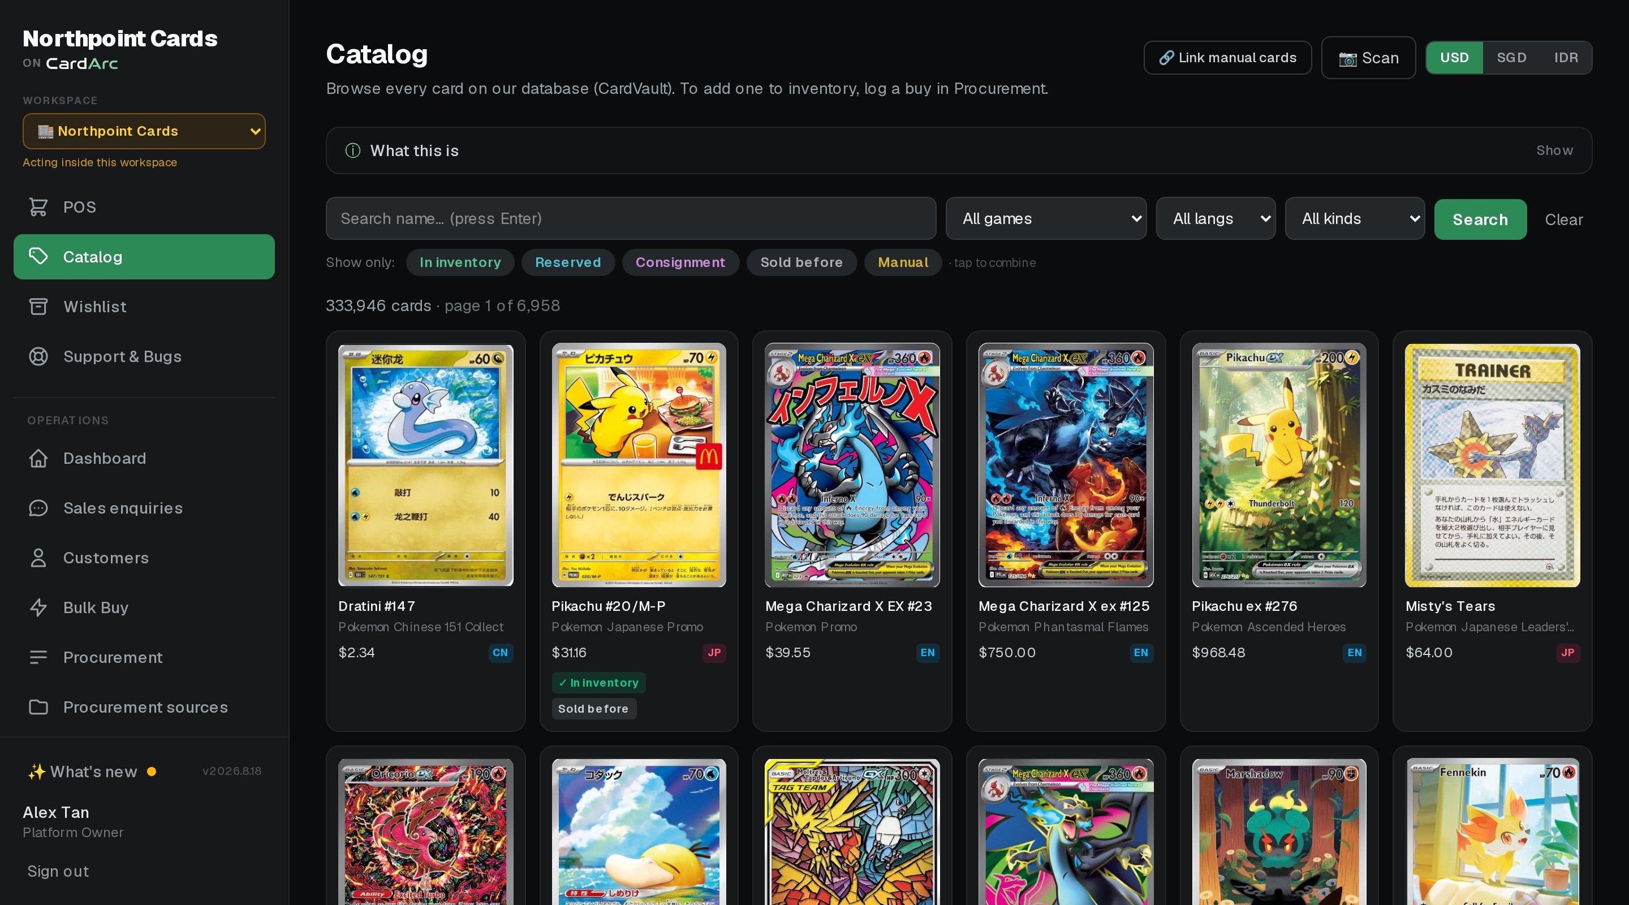Open the Marshadow card thumbnail
This screenshot has width=1629, height=905.
click(1279, 831)
